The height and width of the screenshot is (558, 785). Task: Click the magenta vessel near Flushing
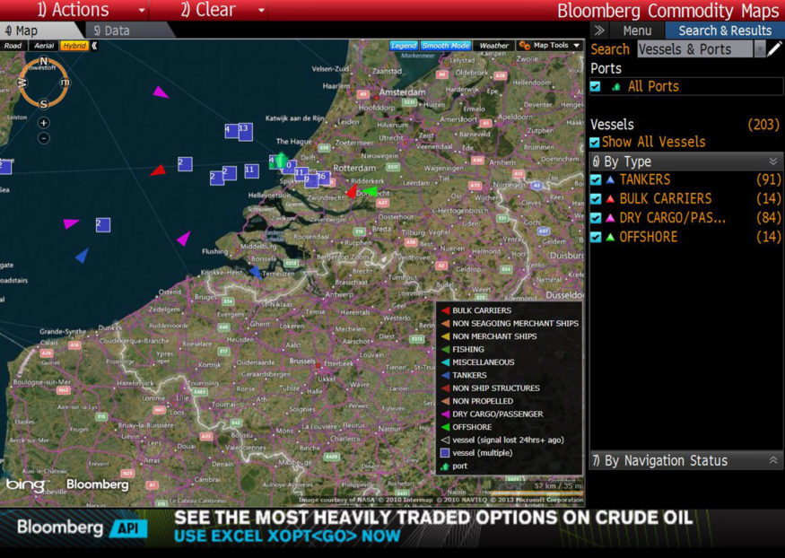click(184, 239)
